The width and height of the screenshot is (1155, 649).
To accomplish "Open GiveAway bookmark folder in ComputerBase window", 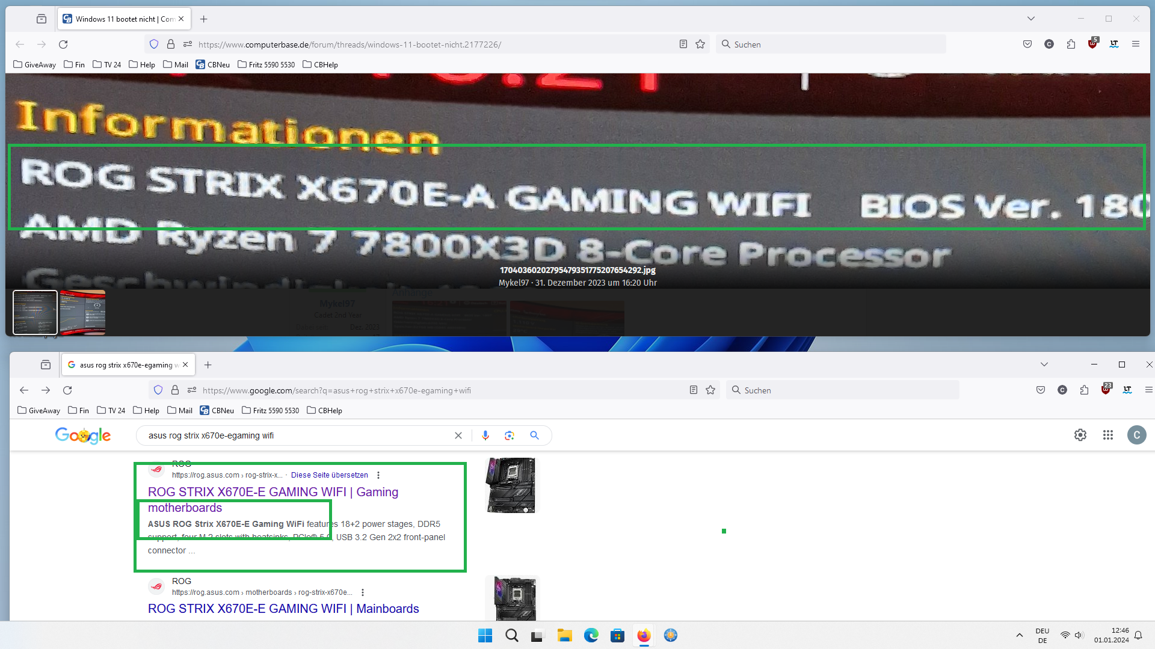I will click(x=35, y=64).
